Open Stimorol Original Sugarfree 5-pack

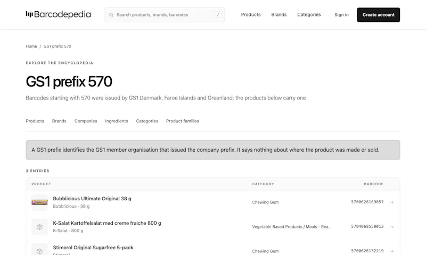point(93,248)
